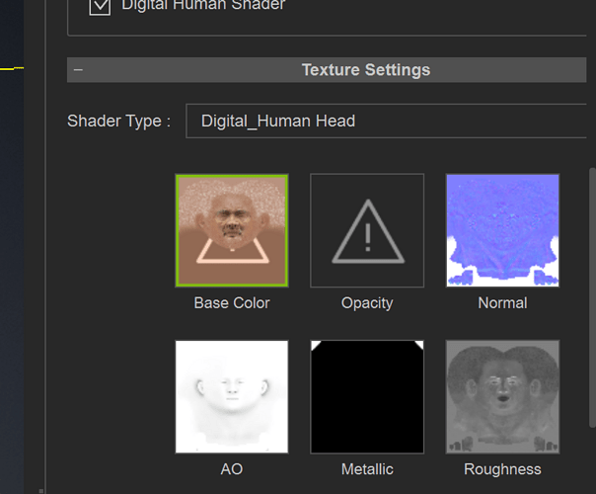
Task: Select the Base Color texture thumbnail
Action: (x=232, y=230)
